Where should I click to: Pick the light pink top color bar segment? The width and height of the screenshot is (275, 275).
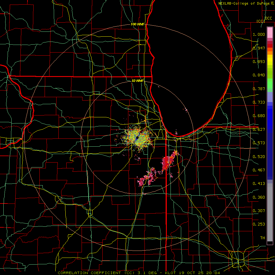(x=270, y=33)
